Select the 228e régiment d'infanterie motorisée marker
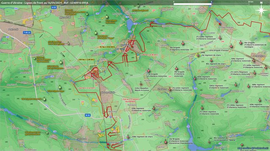The image size is (270, 151). pyautogui.click(x=154, y=109)
